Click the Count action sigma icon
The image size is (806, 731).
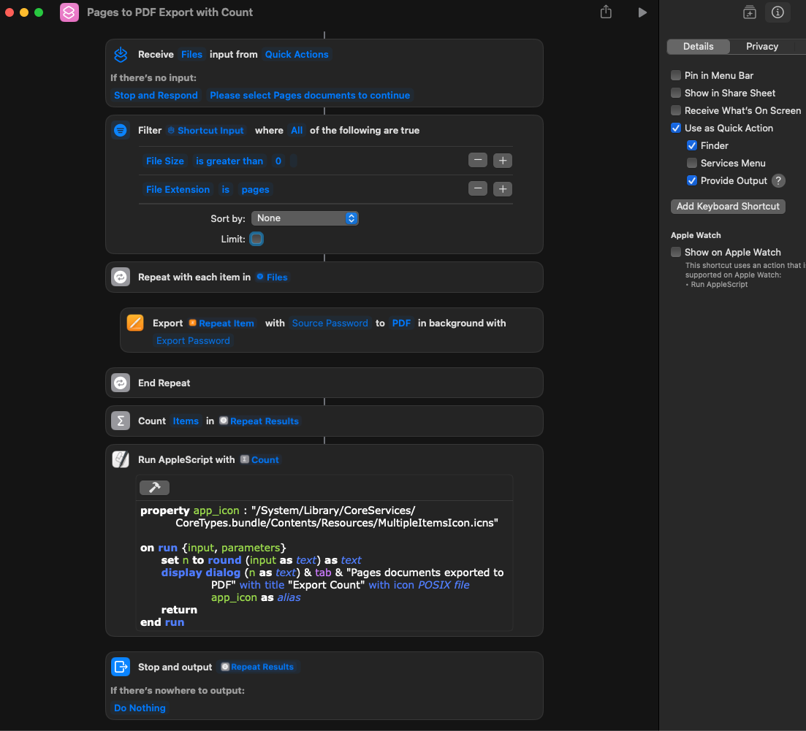coord(121,421)
